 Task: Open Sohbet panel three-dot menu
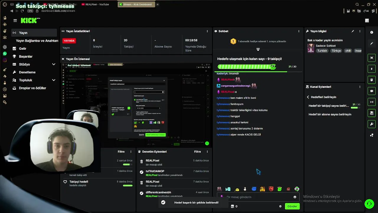click(x=299, y=31)
